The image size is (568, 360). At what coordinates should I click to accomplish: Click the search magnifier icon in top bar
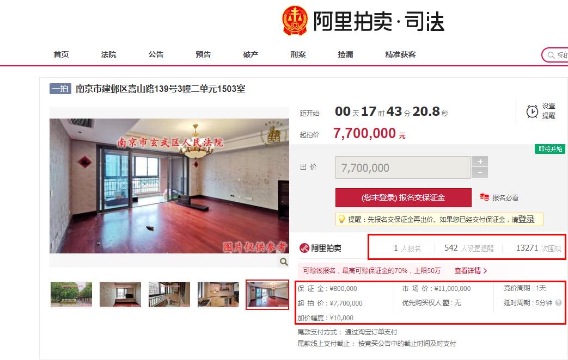551,55
